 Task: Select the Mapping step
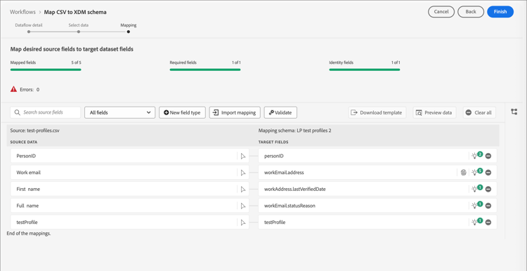point(129,32)
